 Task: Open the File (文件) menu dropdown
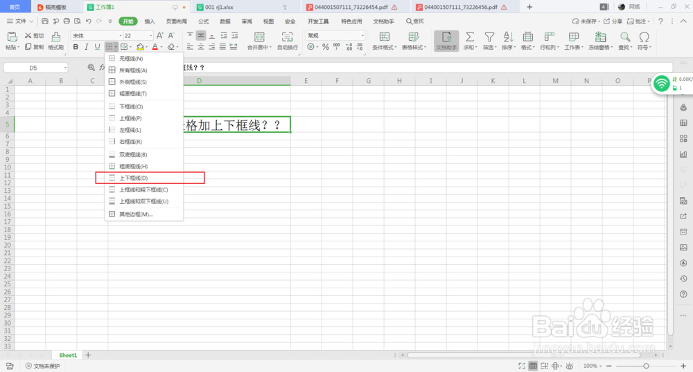coord(20,21)
